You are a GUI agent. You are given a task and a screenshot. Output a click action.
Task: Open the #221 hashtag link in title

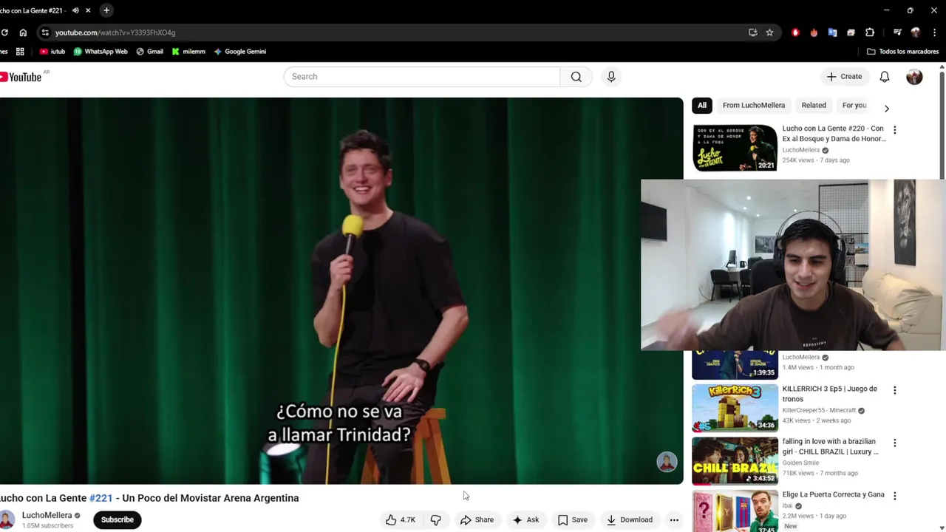pos(101,498)
